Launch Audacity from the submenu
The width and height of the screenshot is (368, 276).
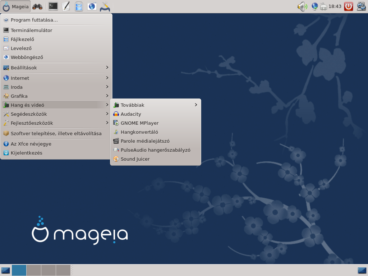point(156,114)
